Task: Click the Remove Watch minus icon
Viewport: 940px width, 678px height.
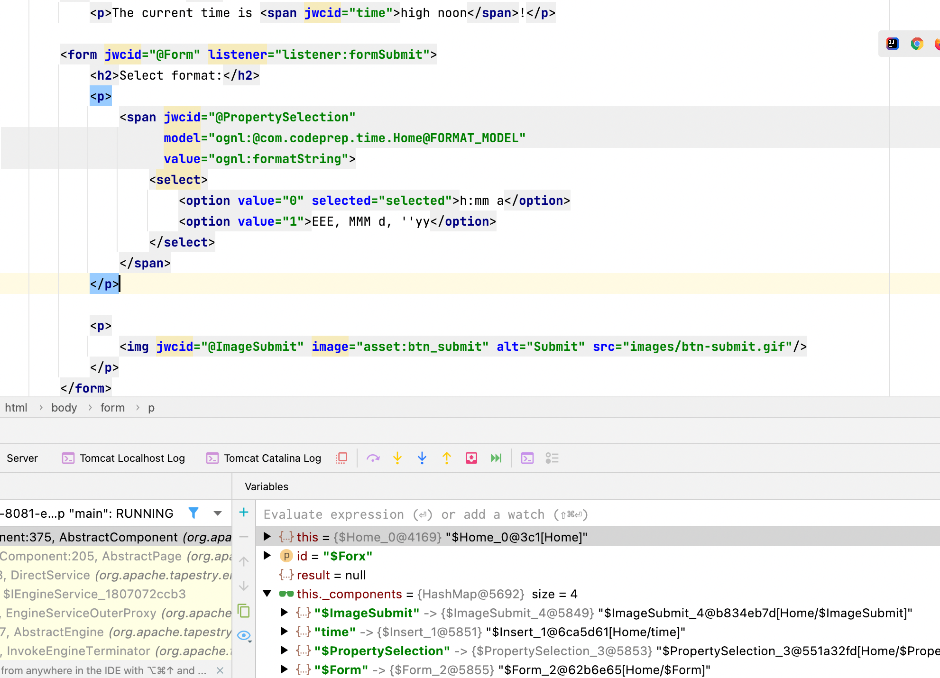Action: [244, 537]
